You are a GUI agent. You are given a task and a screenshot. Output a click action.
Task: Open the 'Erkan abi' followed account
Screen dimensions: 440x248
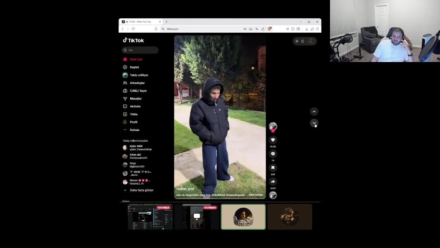point(135,156)
